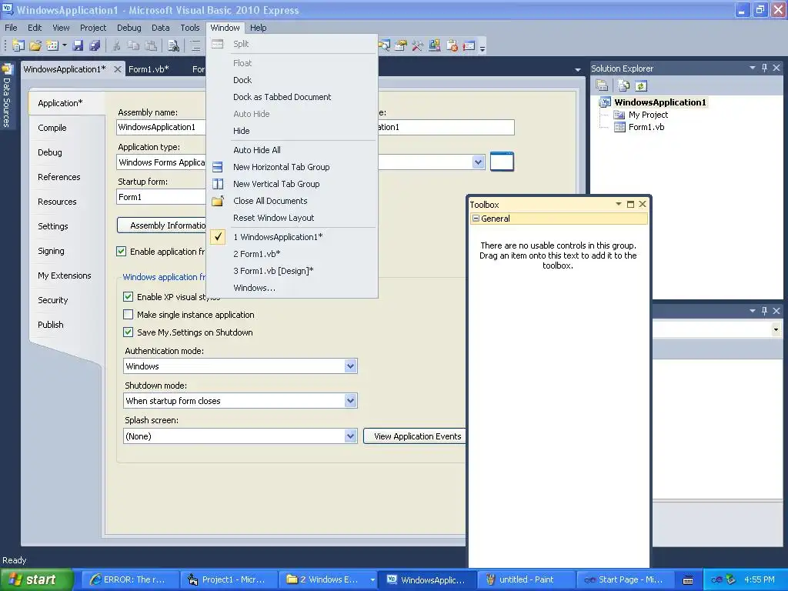788x591 pixels.
Task: Pin the Solution Explorer panel with auto-hide pushpin
Action: 764,68
